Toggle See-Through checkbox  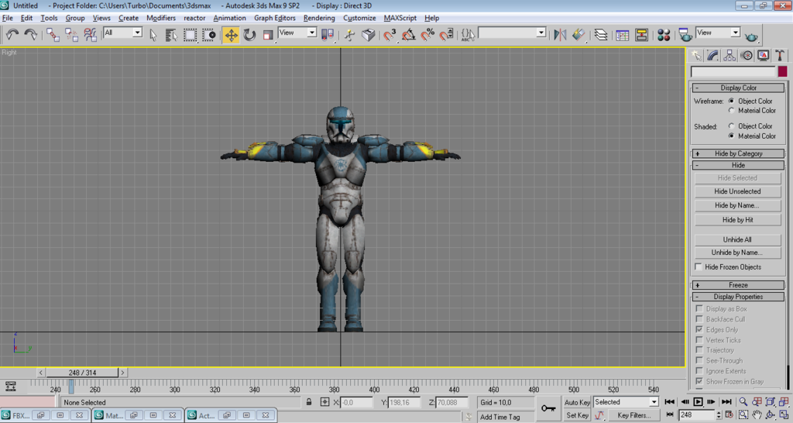699,360
